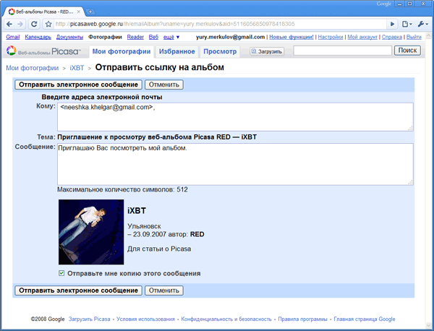
Task: Open 'Загрузить Picasa' footer link
Action: point(89,319)
